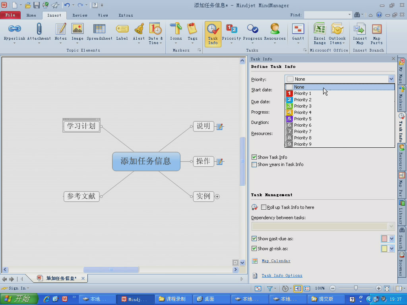Open the notes icon beside 说明 topic
407x305 pixels.
click(219, 127)
